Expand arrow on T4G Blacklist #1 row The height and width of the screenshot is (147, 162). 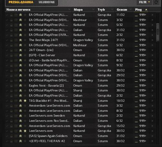click(152, 101)
